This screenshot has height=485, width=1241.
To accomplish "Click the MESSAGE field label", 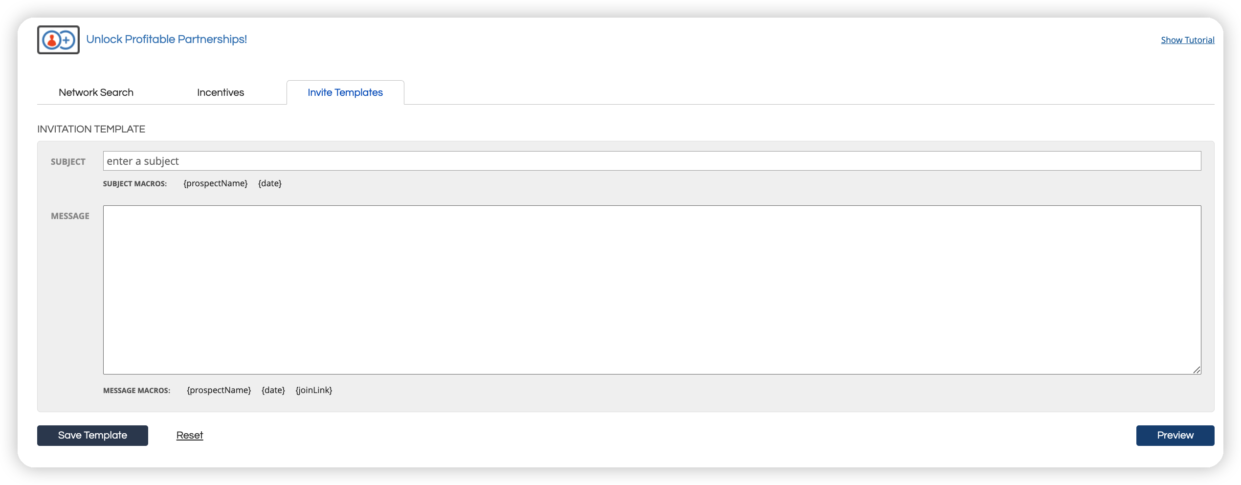I will point(70,216).
